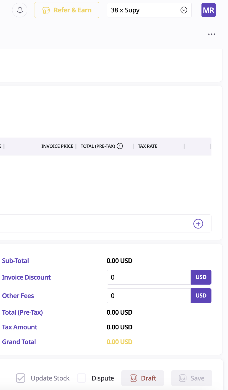Click the Refer & Earn button

pos(67,10)
